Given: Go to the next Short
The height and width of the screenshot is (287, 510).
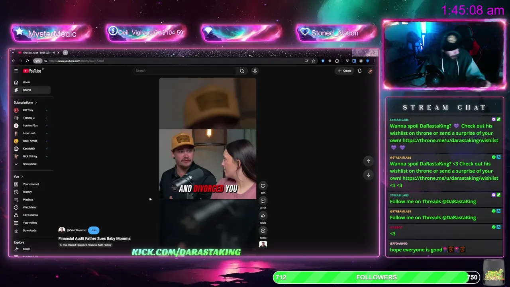Looking at the screenshot, I should click(369, 175).
